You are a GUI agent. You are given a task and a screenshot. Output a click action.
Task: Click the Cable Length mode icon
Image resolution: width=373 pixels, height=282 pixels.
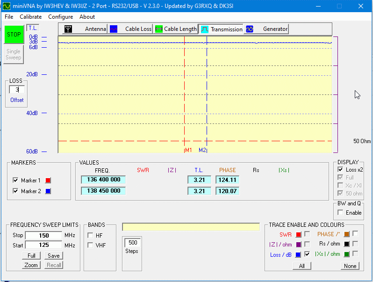click(158, 29)
